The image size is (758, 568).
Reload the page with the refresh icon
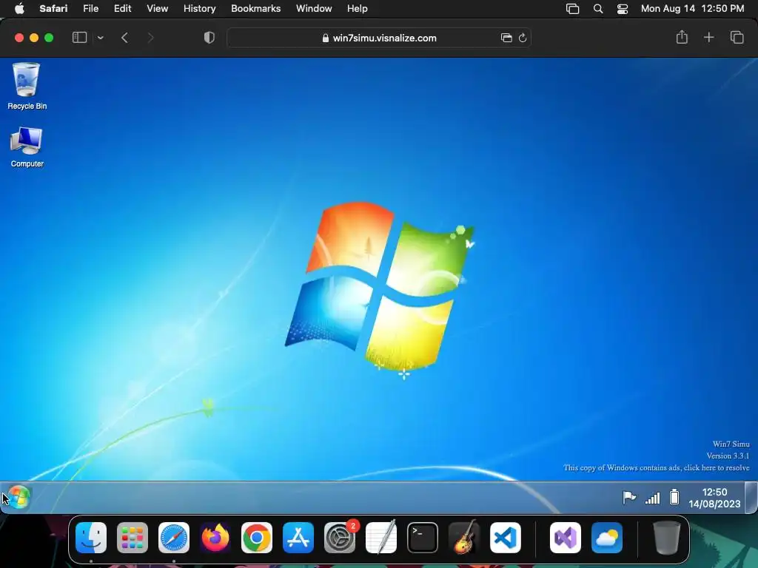(x=523, y=38)
